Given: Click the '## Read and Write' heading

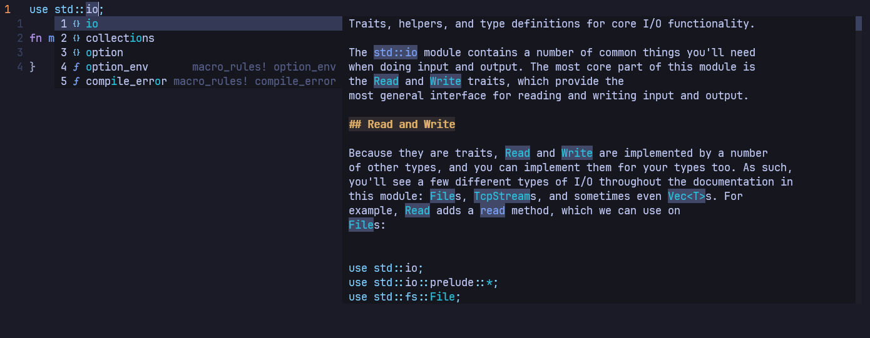Looking at the screenshot, I should 402,124.
